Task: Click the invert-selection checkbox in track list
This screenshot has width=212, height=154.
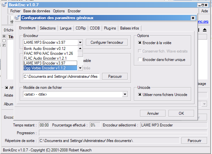Action: (4, 45)
